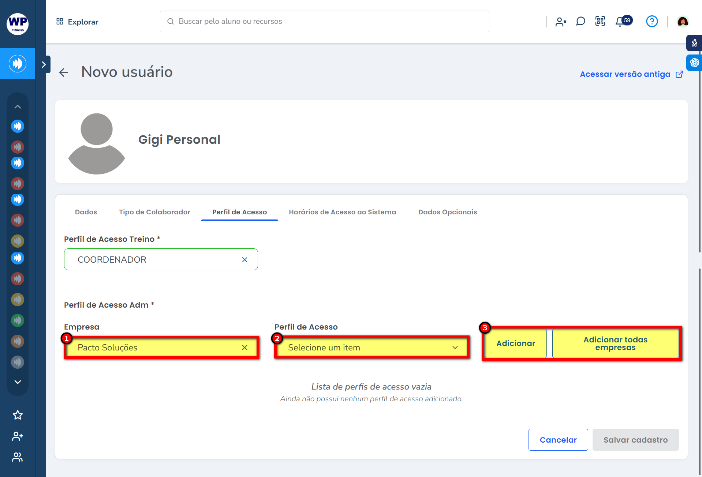Click the WP Fitness logo
This screenshot has width=702, height=477.
[x=18, y=24]
